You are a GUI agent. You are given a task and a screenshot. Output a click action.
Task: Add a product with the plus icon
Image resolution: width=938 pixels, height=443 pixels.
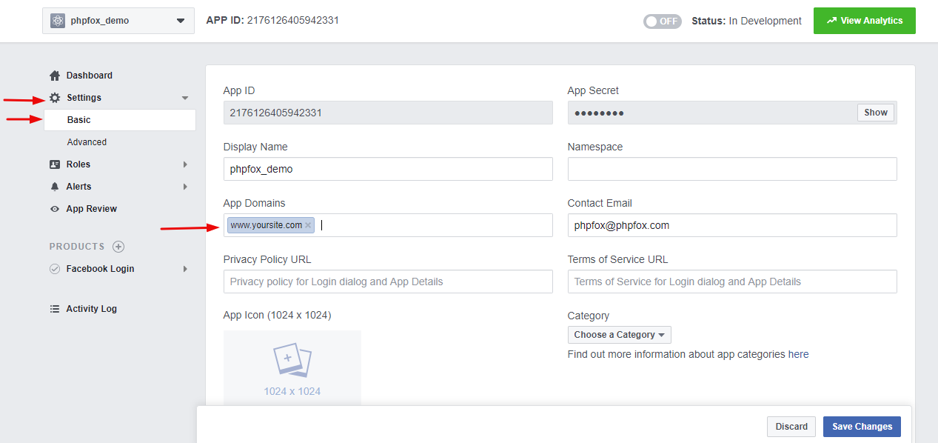(x=118, y=247)
